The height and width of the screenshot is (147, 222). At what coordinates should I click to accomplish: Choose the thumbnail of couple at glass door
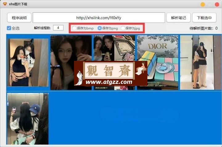point(201,62)
